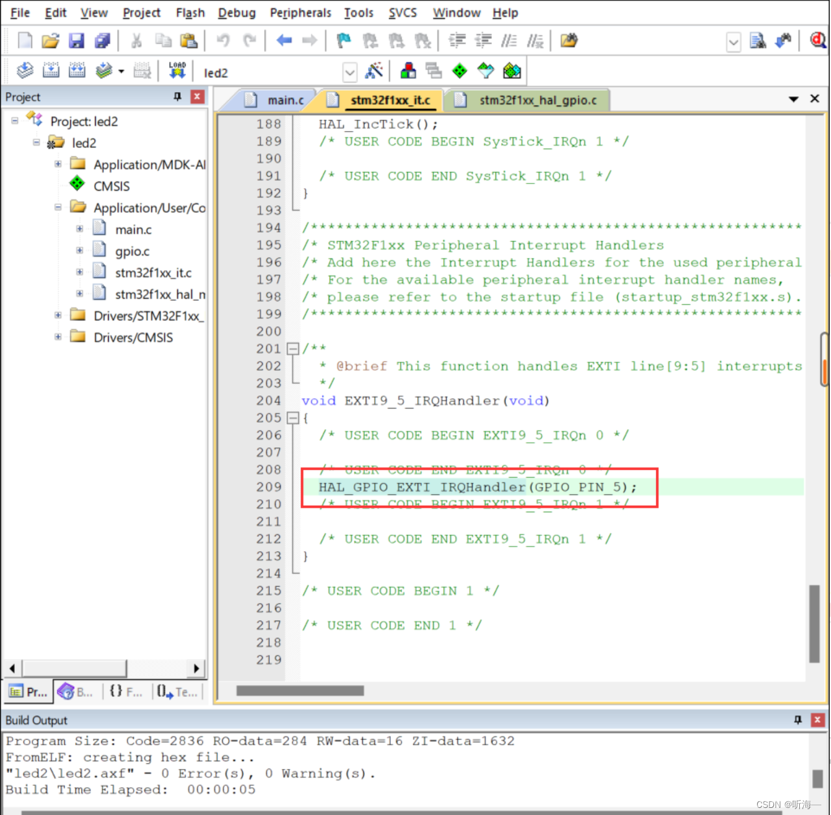Click the Redo arrow icon
Viewport: 831px width, 815px height.
249,40
